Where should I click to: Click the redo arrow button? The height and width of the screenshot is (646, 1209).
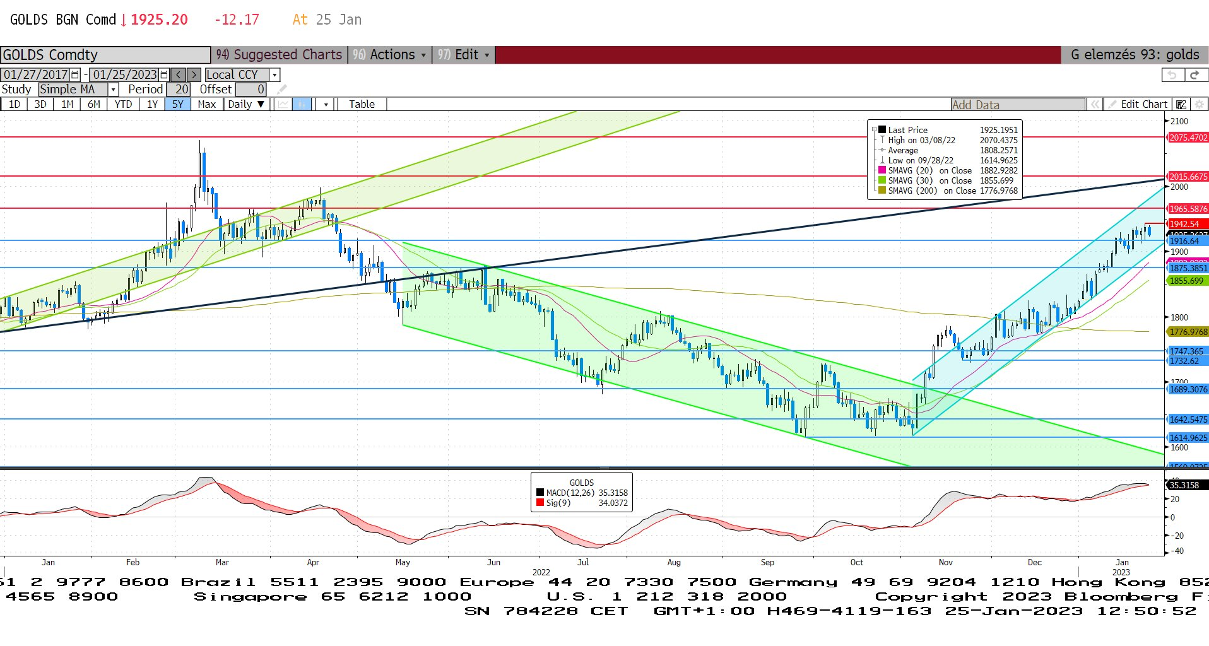coord(1194,74)
